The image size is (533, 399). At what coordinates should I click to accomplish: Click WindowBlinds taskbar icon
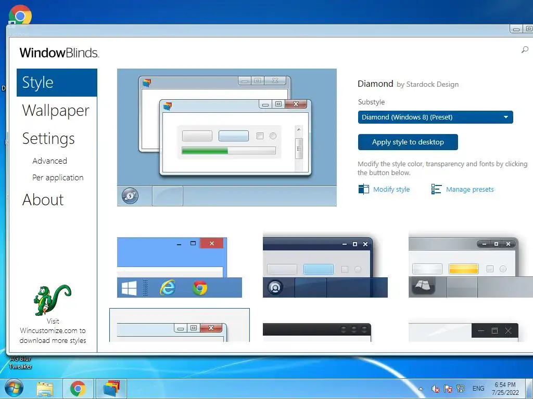click(x=111, y=389)
